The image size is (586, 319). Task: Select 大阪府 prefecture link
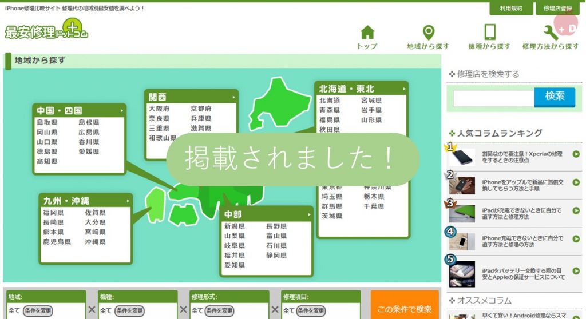click(x=159, y=109)
